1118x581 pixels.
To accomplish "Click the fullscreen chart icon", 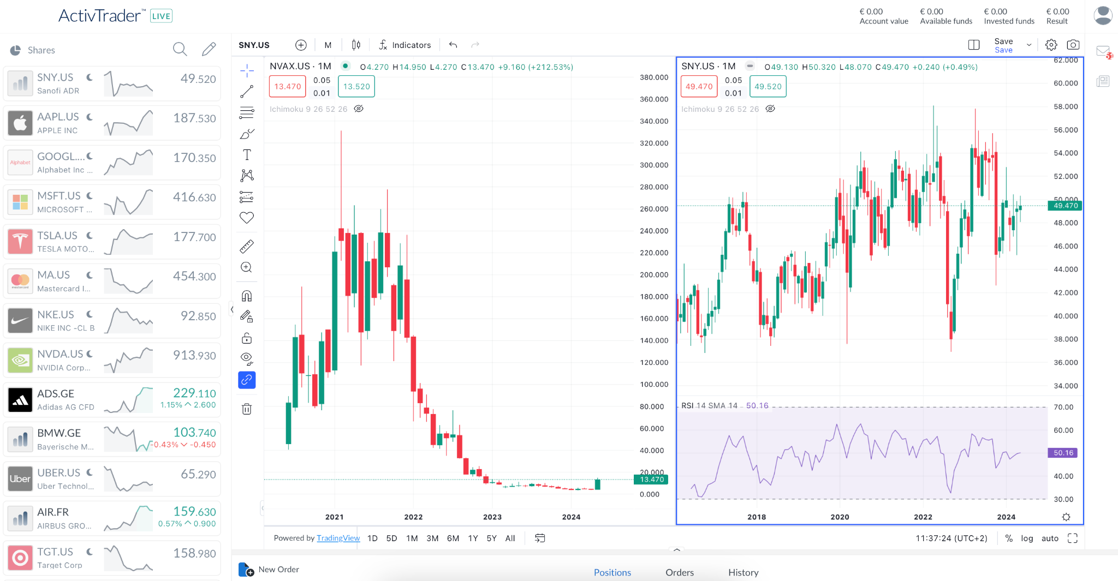I will coord(1073,538).
